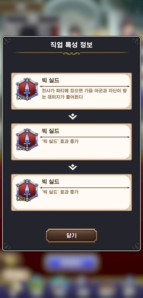Screen dimensions: 143x298
Task: Select the Lv.2 card's 빅 실드 heading
Action: pyautogui.click(x=50, y=131)
